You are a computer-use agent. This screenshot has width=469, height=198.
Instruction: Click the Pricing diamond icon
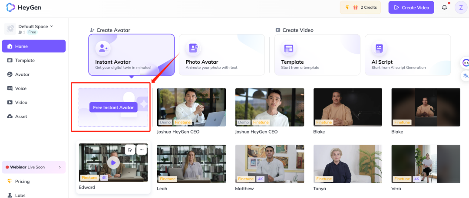pos(10,181)
